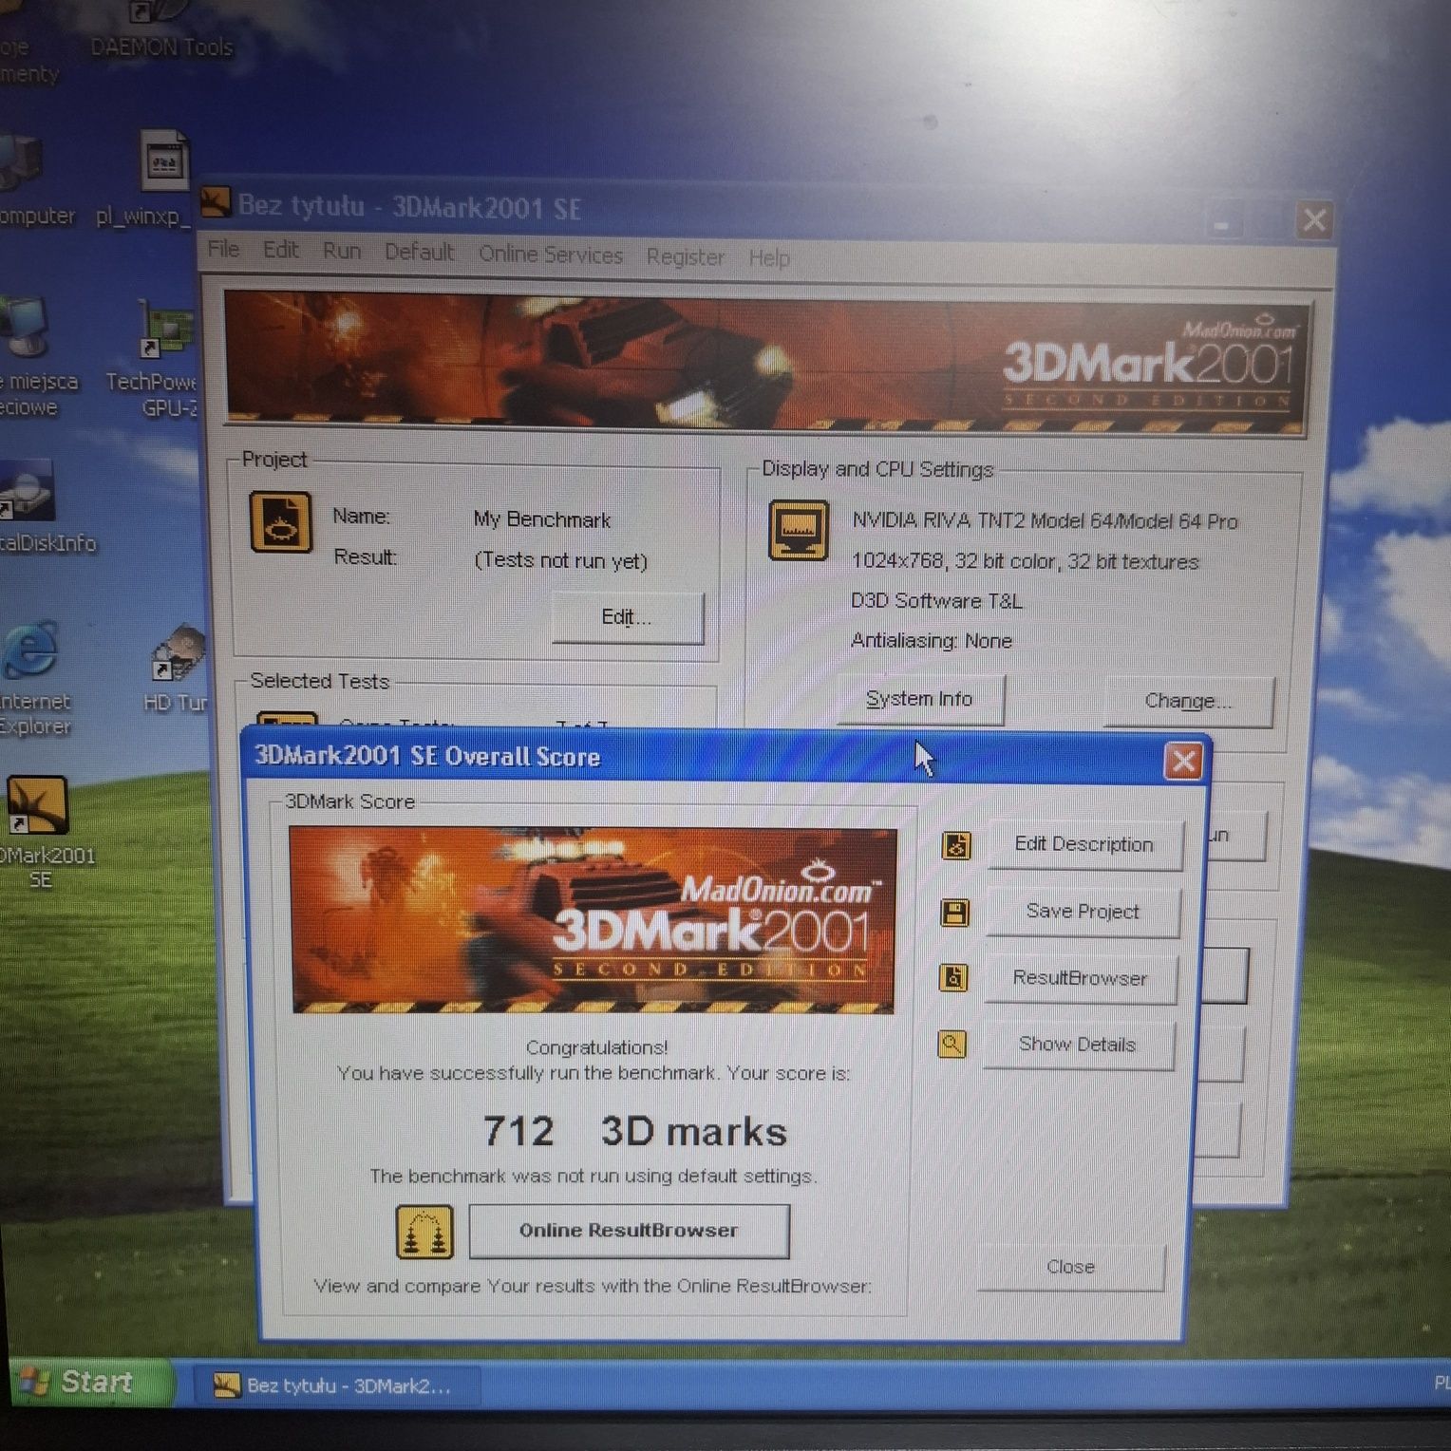
Task: Click the Save Project button
Action: [x=1083, y=912]
